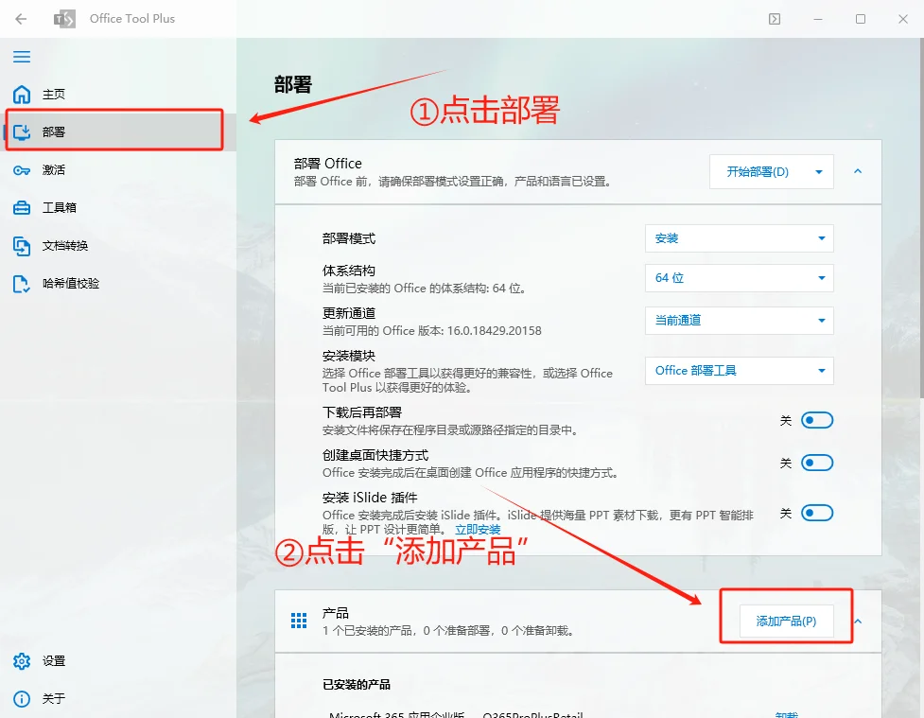
Task: Minimize the Office Tool Plus window
Action: 817,19
